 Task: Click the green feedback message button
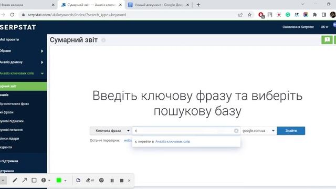[327, 40]
